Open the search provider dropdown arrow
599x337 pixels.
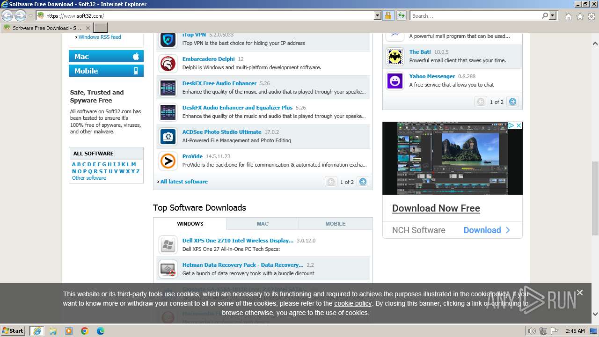pyautogui.click(x=553, y=15)
